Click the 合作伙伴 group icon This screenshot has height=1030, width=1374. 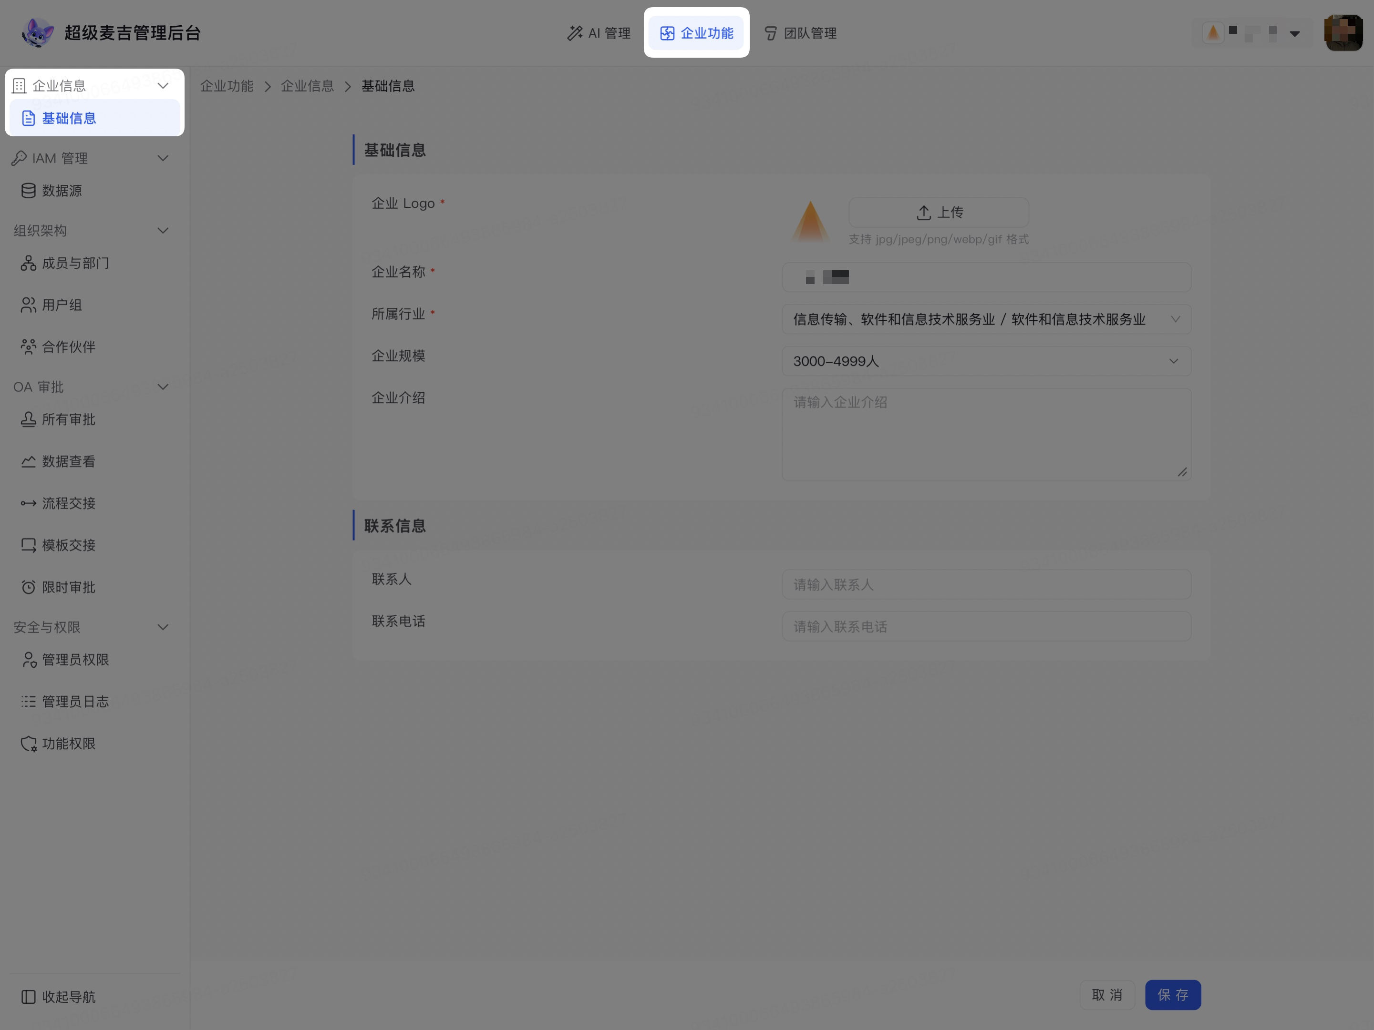[29, 347]
